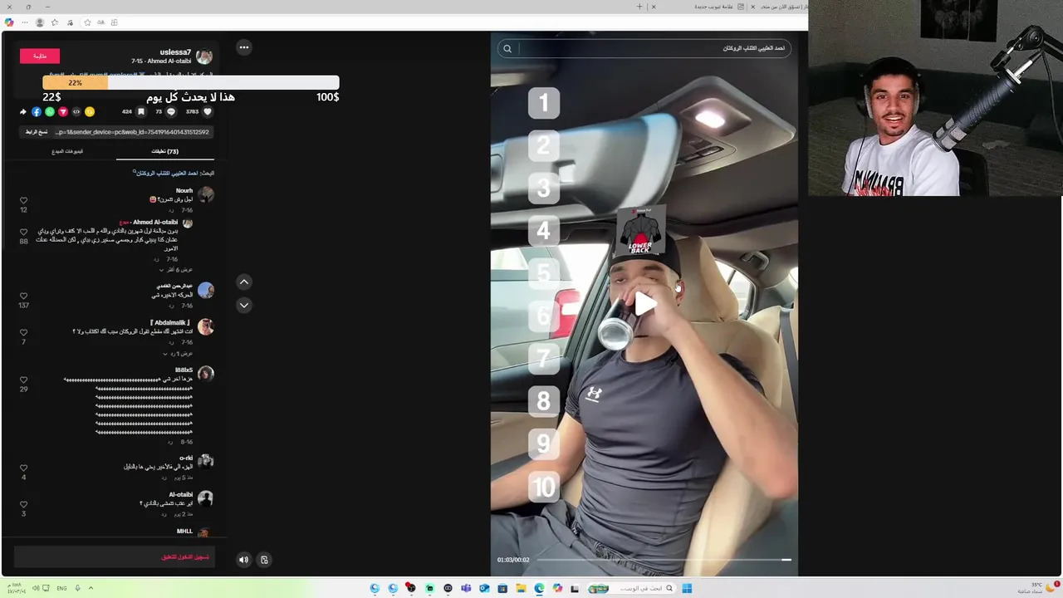Play the video with center play button

[x=644, y=305]
